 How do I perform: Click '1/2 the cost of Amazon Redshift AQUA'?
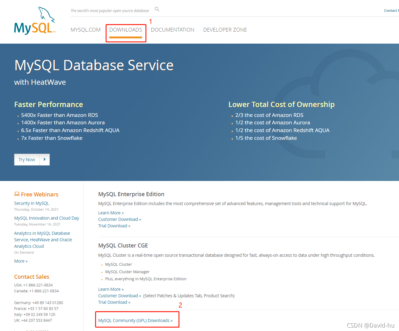(282, 130)
